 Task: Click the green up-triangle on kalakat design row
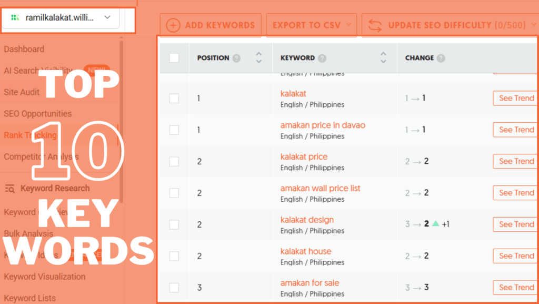(436, 223)
